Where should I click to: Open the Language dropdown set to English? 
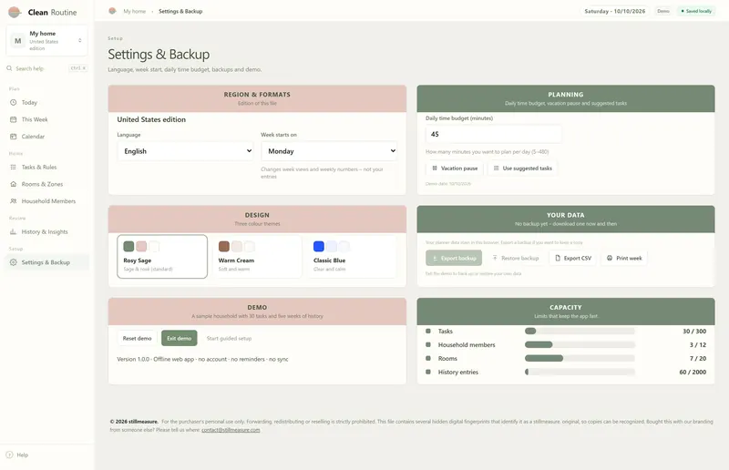(186, 151)
